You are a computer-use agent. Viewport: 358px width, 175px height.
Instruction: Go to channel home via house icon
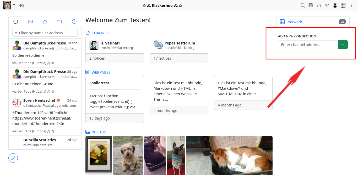[x=319, y=5]
